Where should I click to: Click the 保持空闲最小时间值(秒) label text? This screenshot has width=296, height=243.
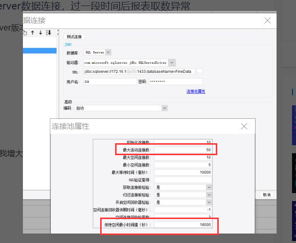click(x=128, y=225)
